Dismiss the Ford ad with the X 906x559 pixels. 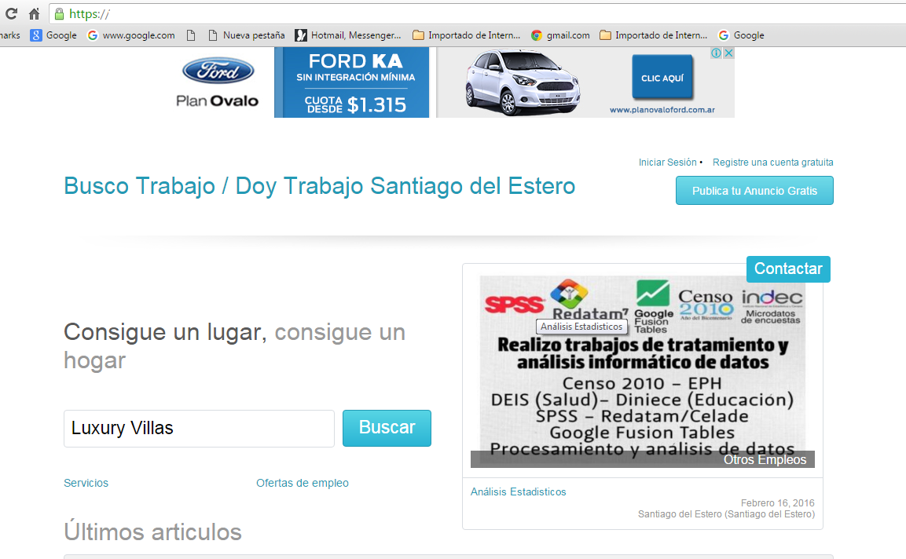coord(728,52)
